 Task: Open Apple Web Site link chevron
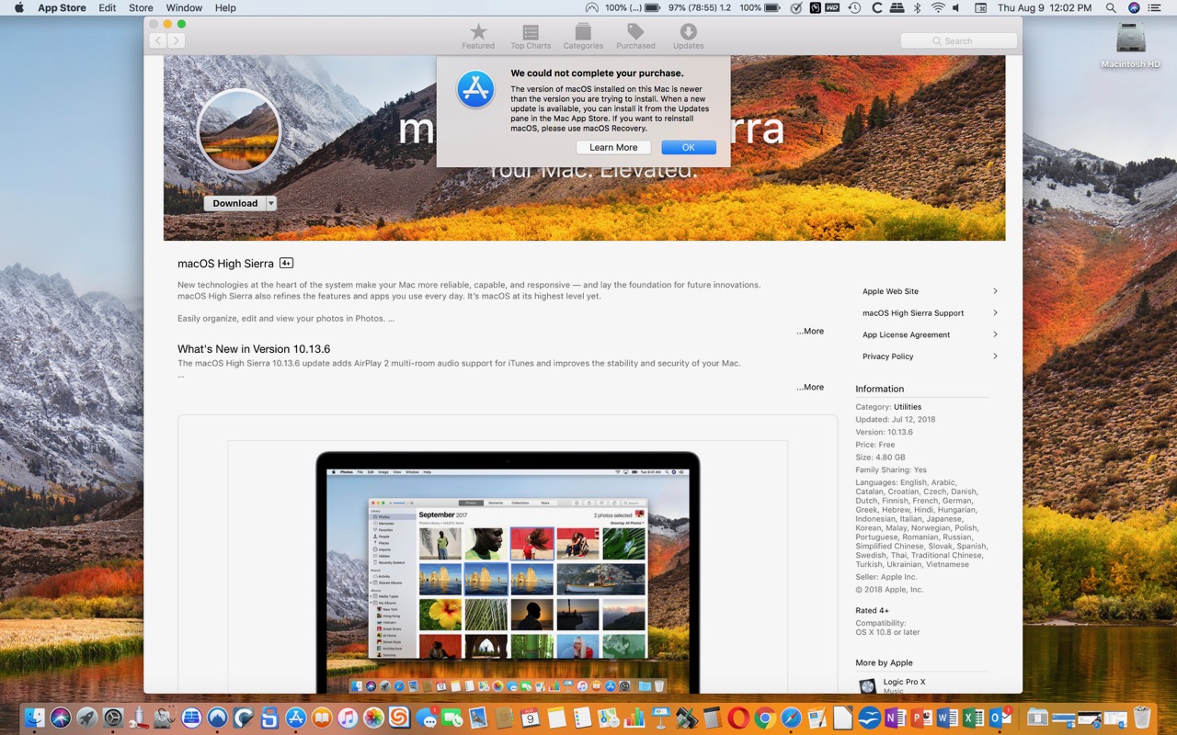click(995, 291)
